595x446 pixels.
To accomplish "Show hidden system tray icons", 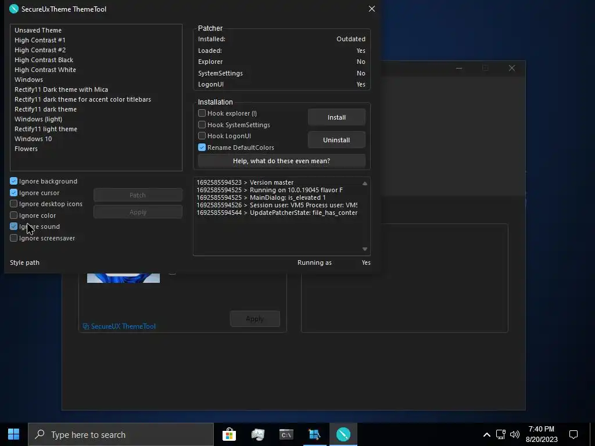I will 486,434.
